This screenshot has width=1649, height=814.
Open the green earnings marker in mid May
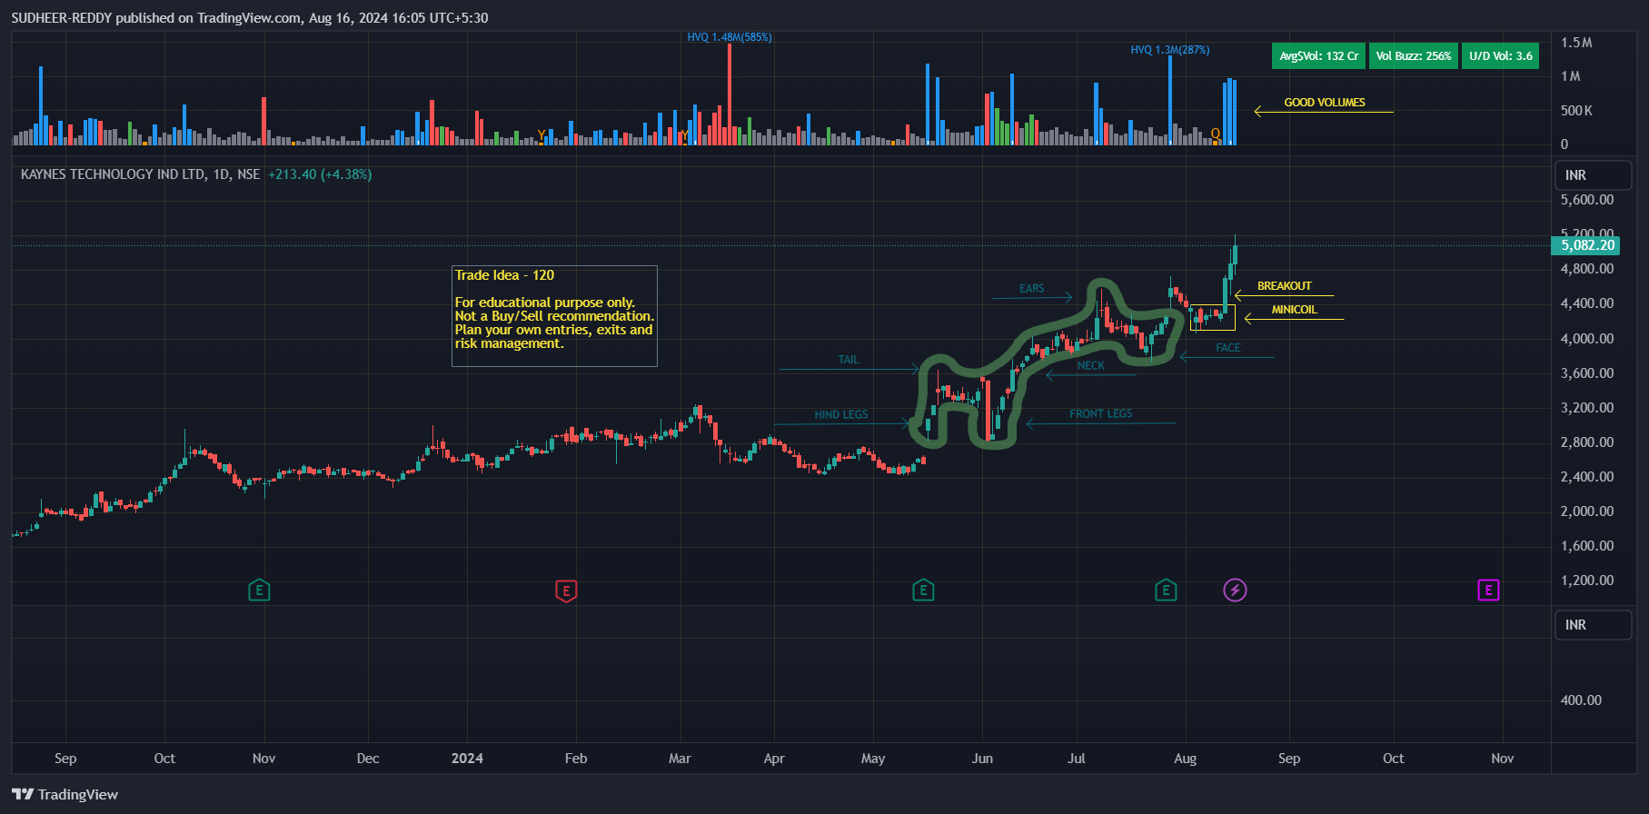click(x=923, y=591)
